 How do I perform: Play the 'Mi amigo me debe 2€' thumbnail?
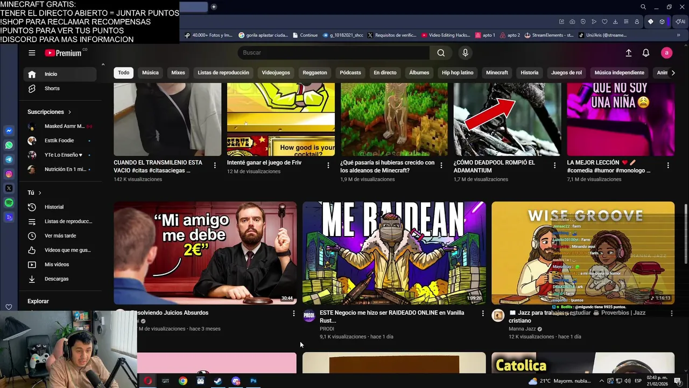(x=205, y=253)
